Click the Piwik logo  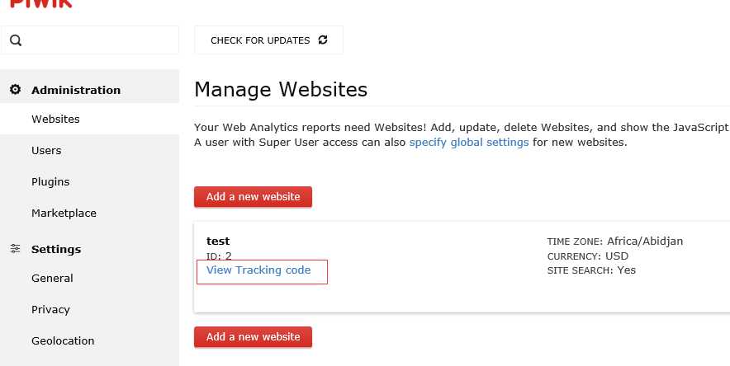(x=36, y=3)
